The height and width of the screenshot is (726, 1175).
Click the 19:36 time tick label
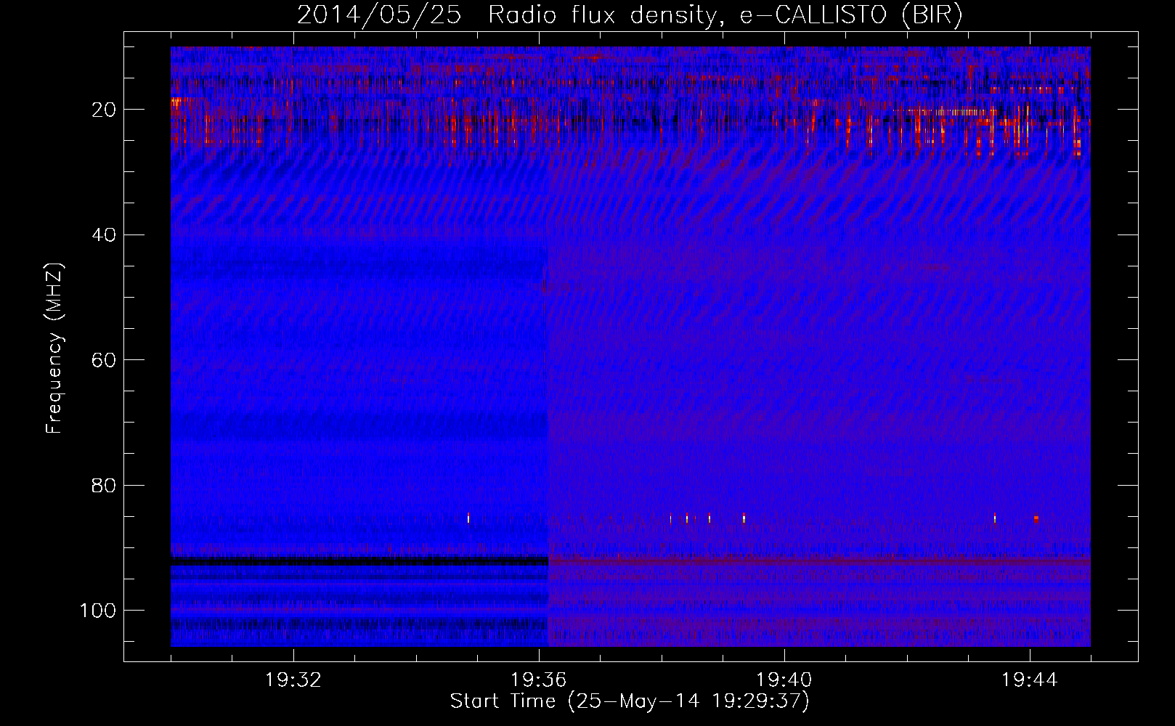[x=539, y=680]
